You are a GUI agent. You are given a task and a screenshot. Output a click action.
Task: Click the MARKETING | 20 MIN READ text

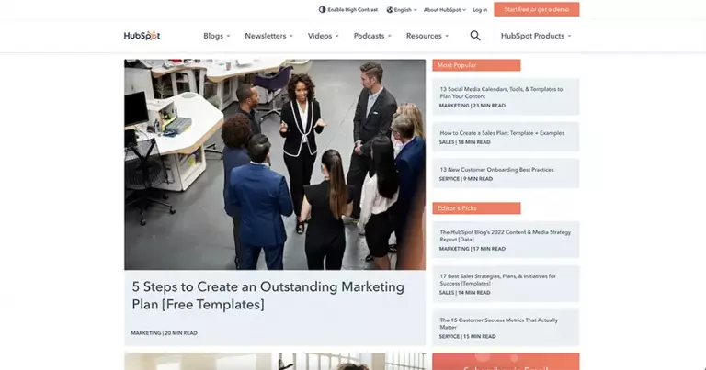click(164, 333)
